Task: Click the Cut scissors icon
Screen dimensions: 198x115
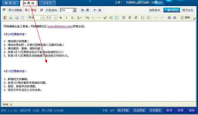Action: pos(11,18)
